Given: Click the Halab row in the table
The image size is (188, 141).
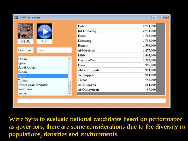Looking at the screenshot, I should (103, 26).
